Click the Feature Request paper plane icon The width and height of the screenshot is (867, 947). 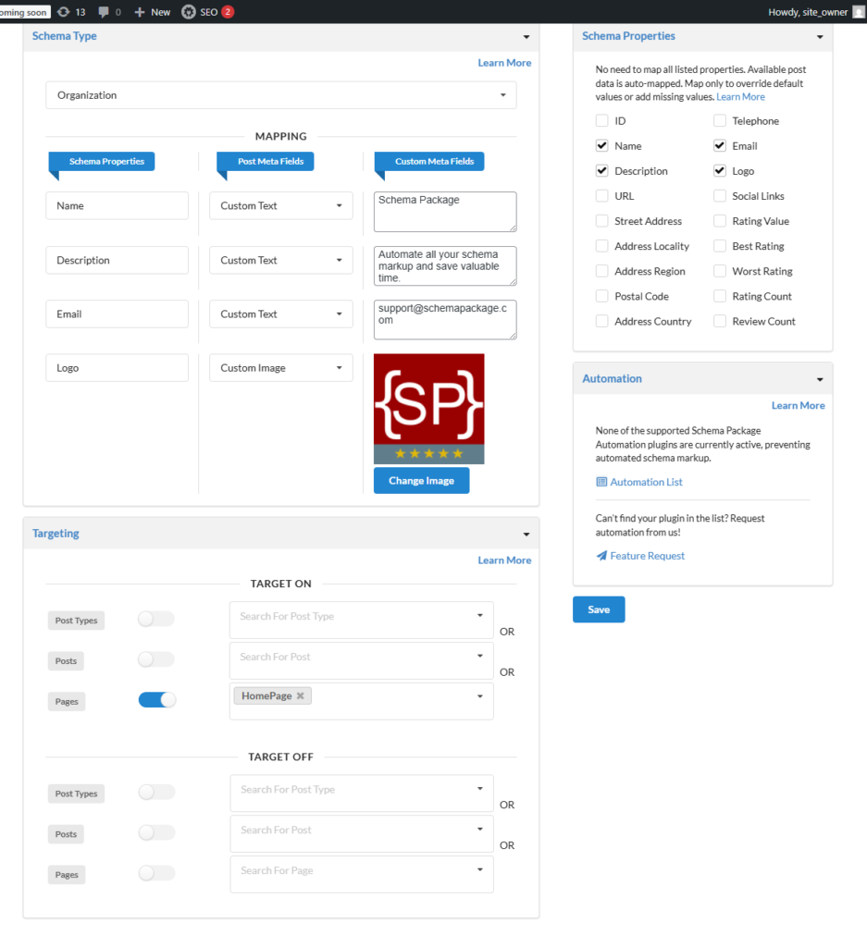click(601, 556)
